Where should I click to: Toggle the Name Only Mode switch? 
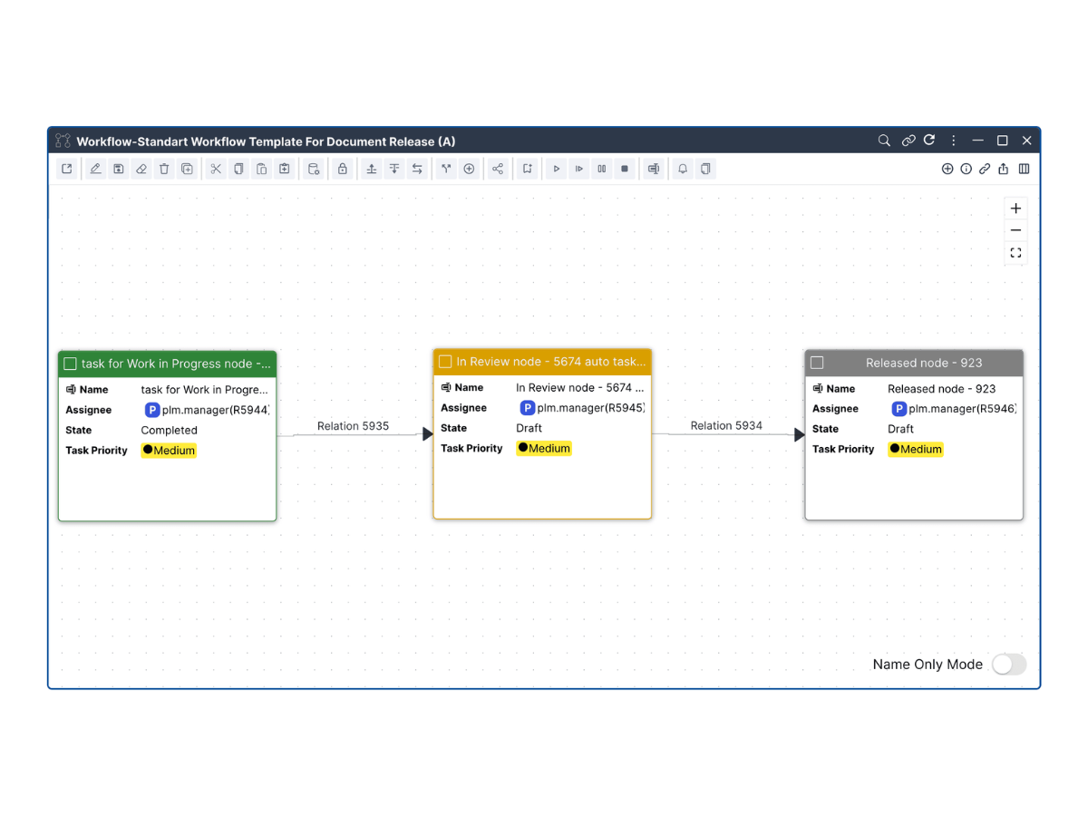coord(1008,665)
